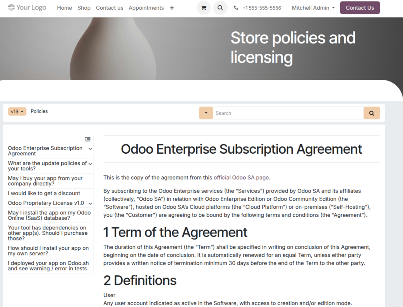Screen dimensions: 403x307
Task: Click the plus icon after Appointments
Action: [x=172, y=8]
